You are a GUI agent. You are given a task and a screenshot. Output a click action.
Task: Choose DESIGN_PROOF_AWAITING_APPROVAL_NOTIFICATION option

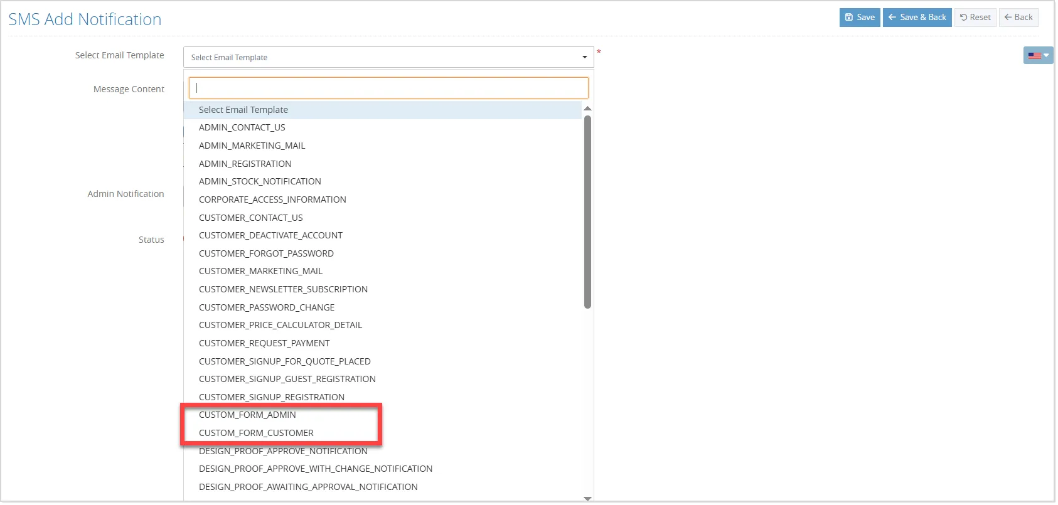click(x=383, y=487)
